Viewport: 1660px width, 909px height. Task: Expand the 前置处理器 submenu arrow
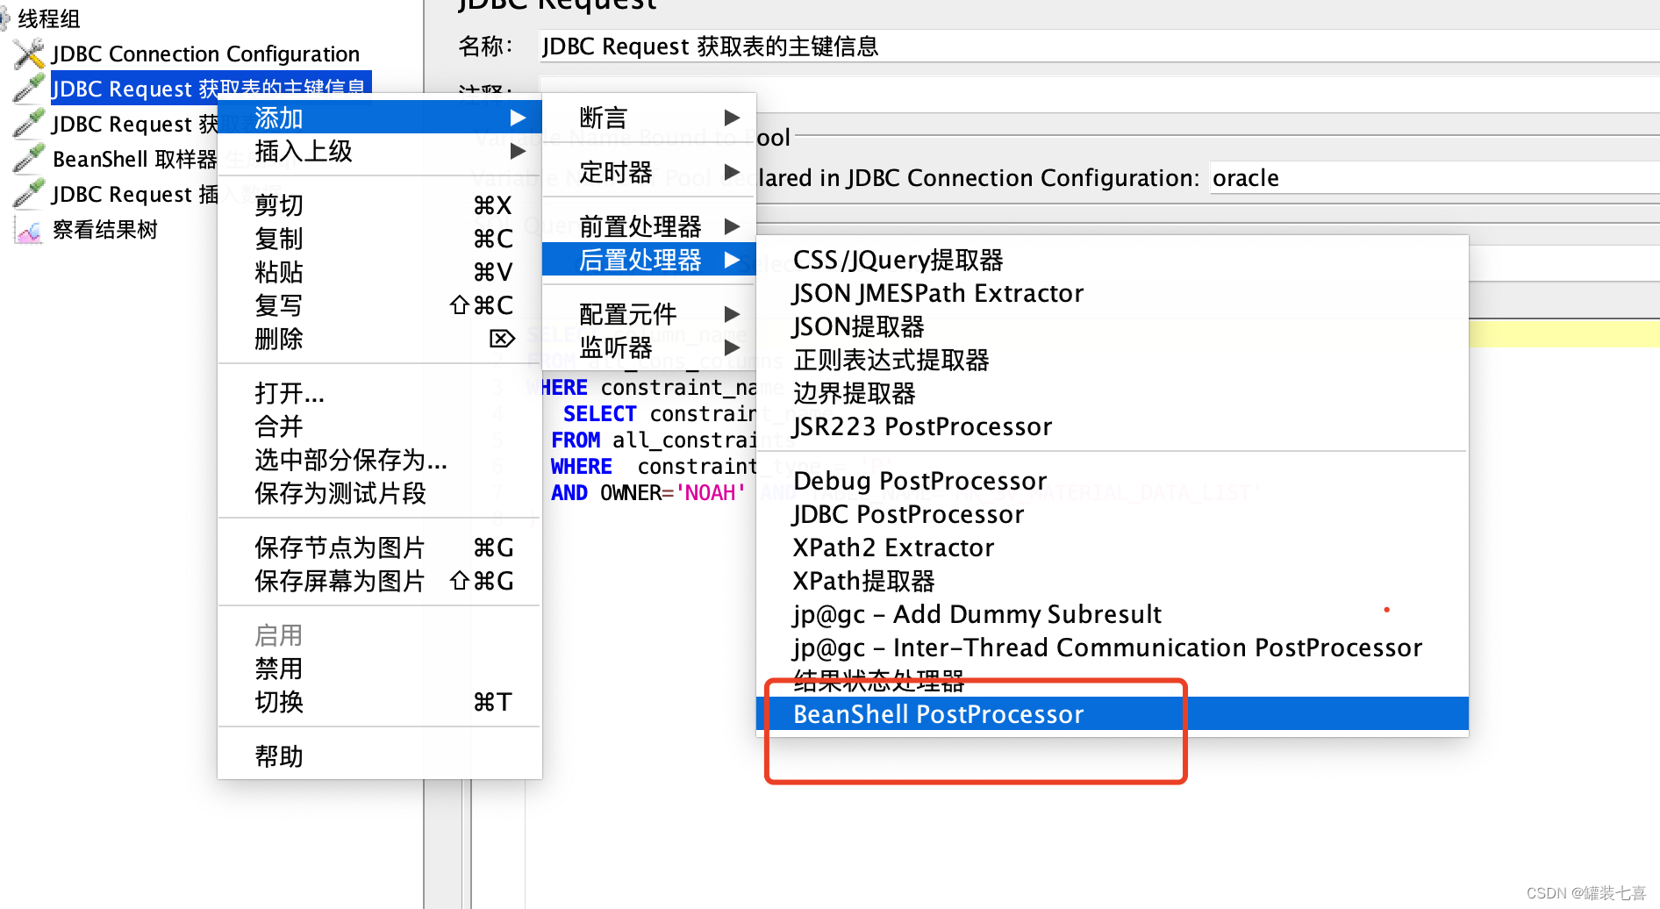click(732, 226)
